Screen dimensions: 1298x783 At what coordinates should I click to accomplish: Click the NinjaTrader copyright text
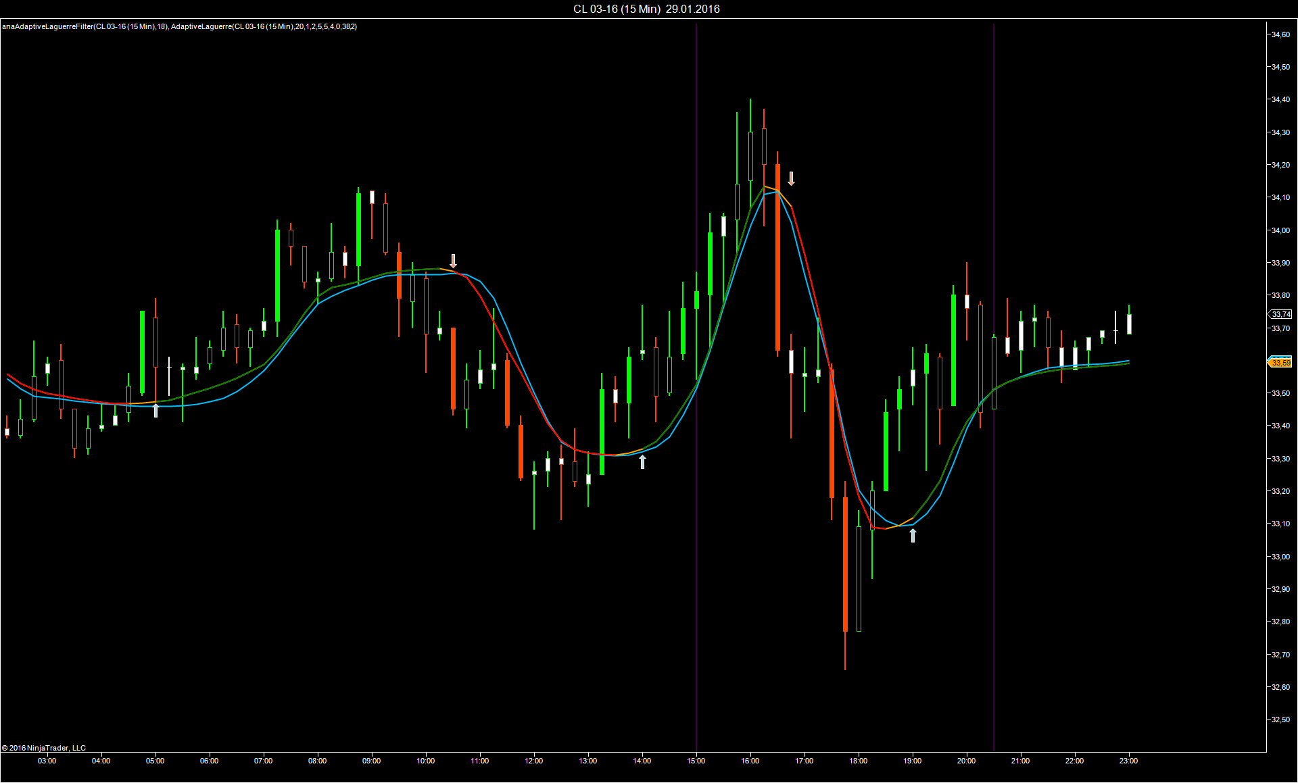coord(44,748)
